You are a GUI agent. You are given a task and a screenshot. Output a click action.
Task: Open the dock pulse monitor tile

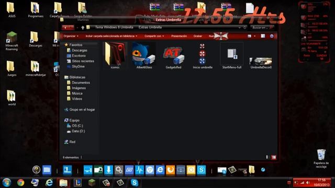point(139,170)
